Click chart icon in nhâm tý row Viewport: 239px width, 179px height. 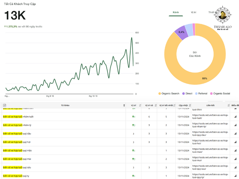coord(235,125)
